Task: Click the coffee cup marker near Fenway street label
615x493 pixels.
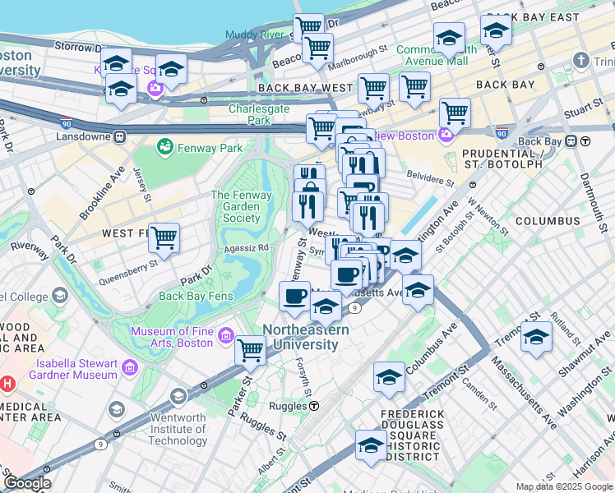Action: click(294, 297)
